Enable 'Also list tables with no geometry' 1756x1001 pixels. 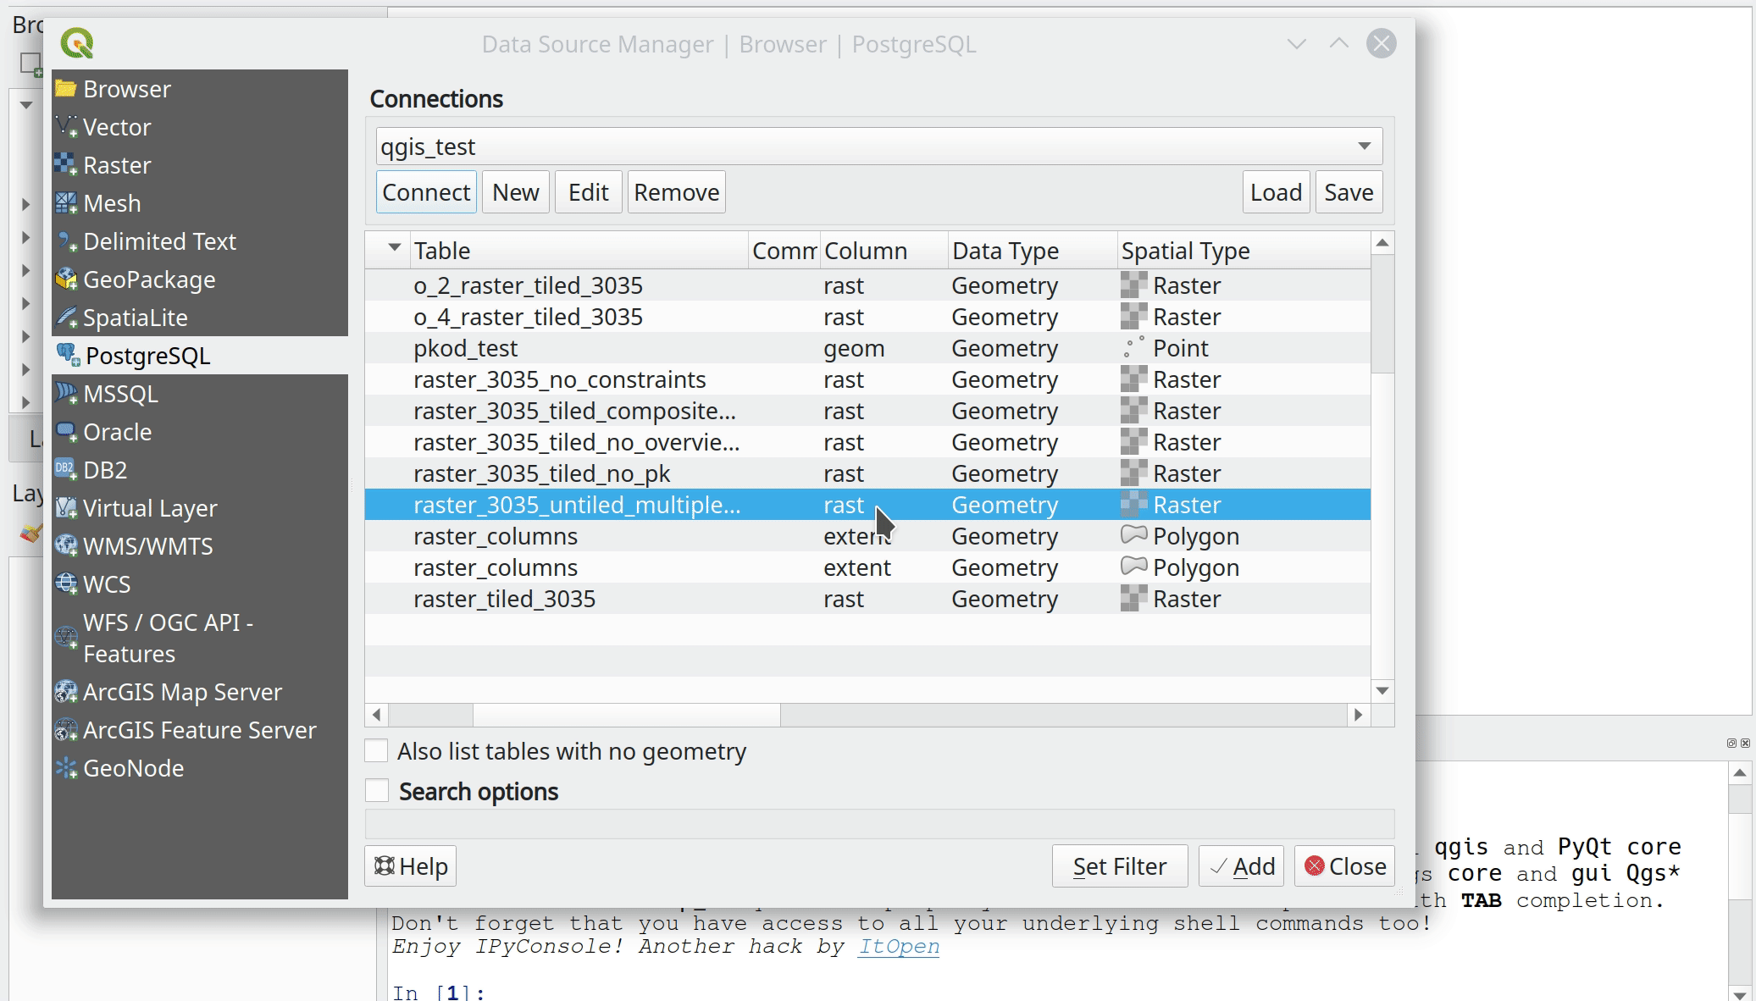pyautogui.click(x=376, y=750)
